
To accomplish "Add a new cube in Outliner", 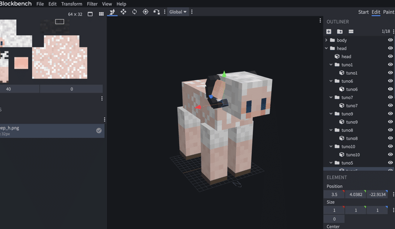I will pos(329,31).
